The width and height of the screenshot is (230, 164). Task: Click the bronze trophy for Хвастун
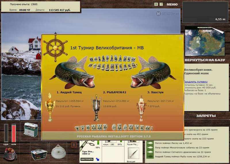pos(141,108)
